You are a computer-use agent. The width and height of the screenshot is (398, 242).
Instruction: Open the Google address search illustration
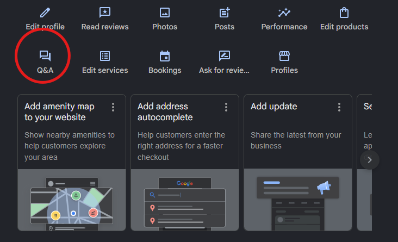tap(185, 200)
